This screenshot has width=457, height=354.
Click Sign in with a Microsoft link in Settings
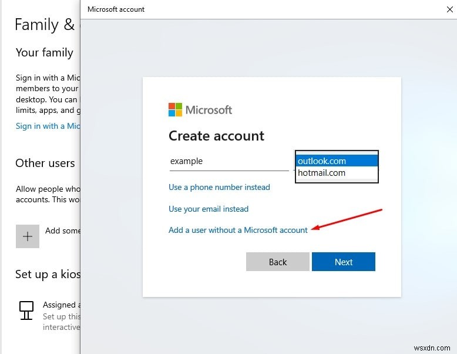click(48, 126)
